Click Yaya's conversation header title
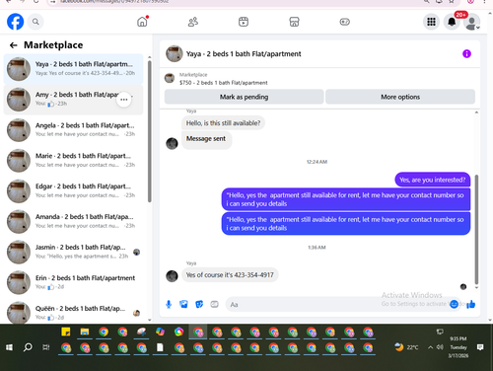Viewport: 493px width, 371px height. pyautogui.click(x=244, y=54)
